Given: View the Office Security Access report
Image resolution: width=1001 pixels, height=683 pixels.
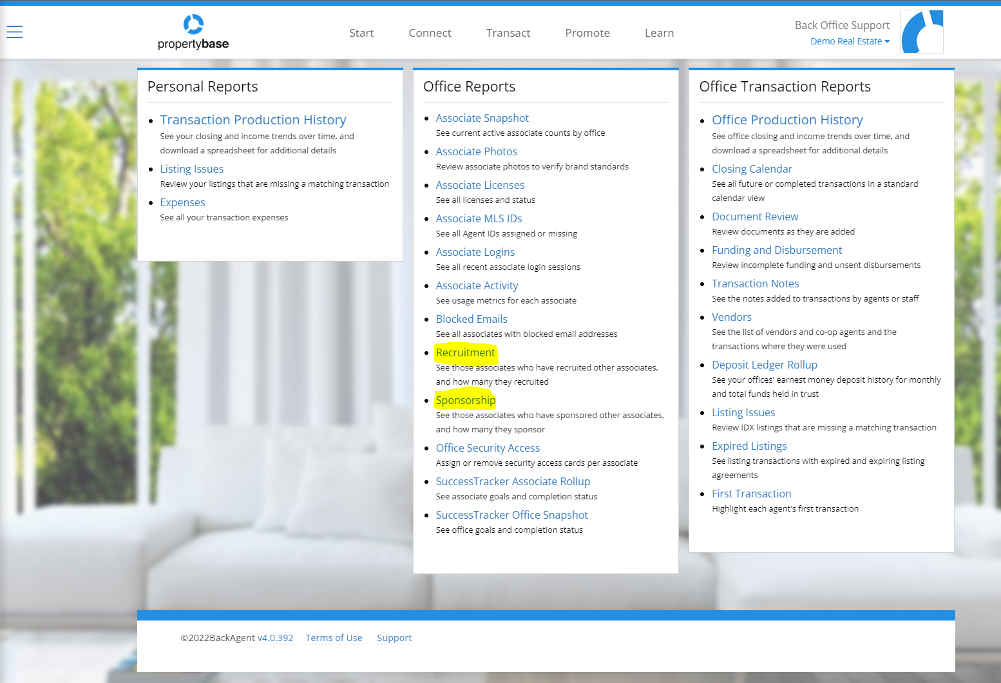Looking at the screenshot, I should tap(488, 447).
